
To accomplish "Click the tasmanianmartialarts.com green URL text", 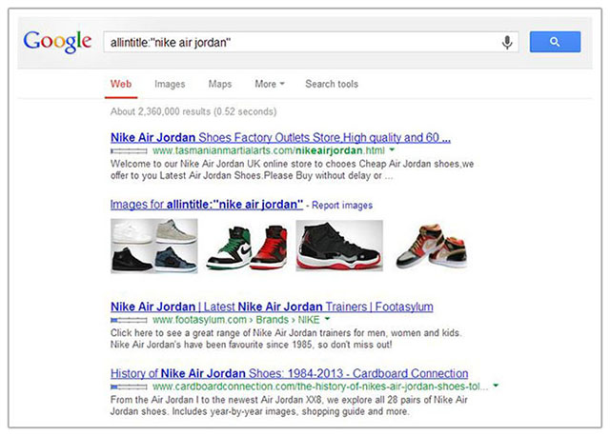I will 269,150.
